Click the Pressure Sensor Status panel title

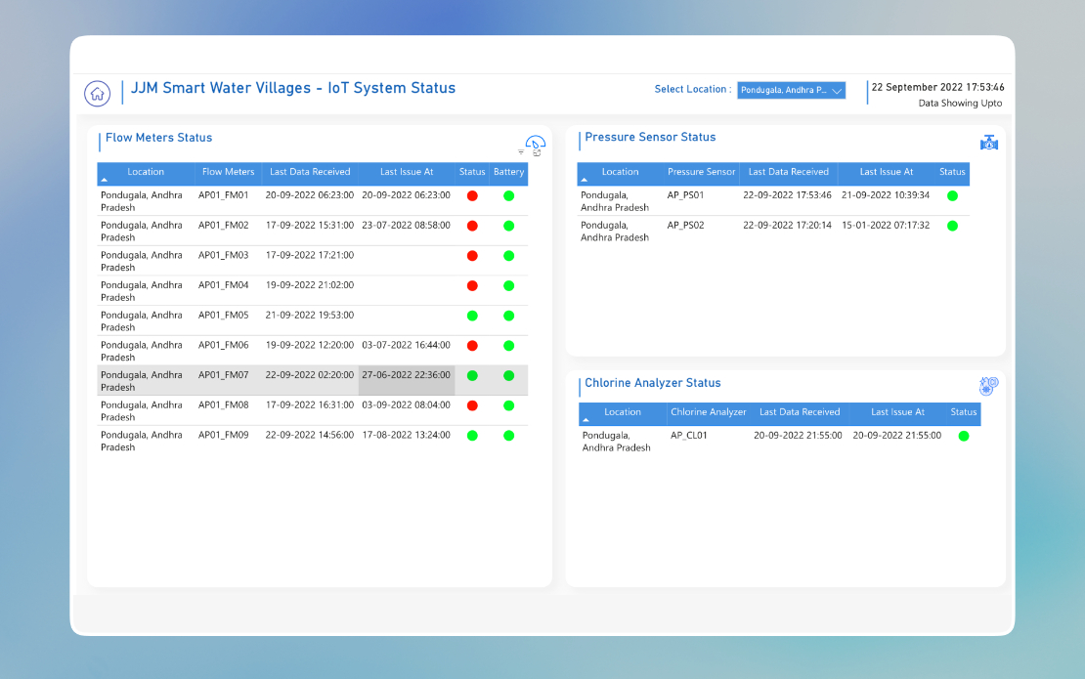tap(650, 137)
